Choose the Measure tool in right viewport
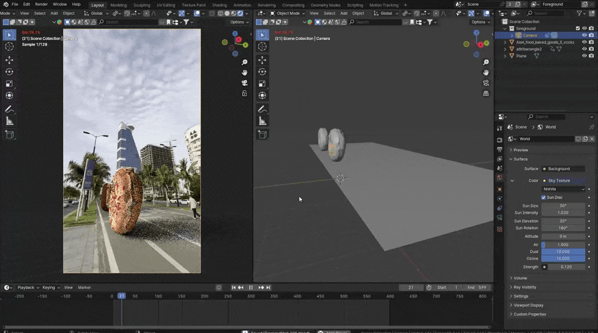The height and width of the screenshot is (333, 598). (262, 121)
